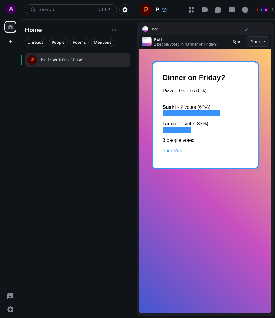Open the user avatar A in sidebar

11,9
